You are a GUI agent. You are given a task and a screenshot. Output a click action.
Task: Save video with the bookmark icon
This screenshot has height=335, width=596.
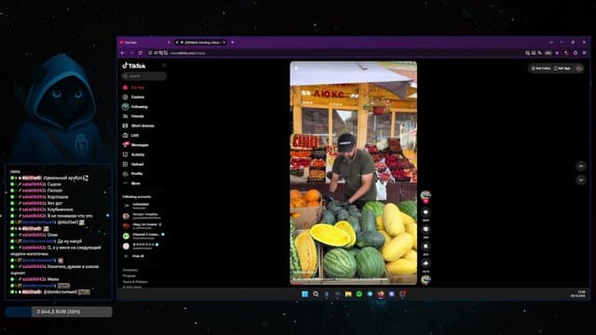tap(426, 246)
